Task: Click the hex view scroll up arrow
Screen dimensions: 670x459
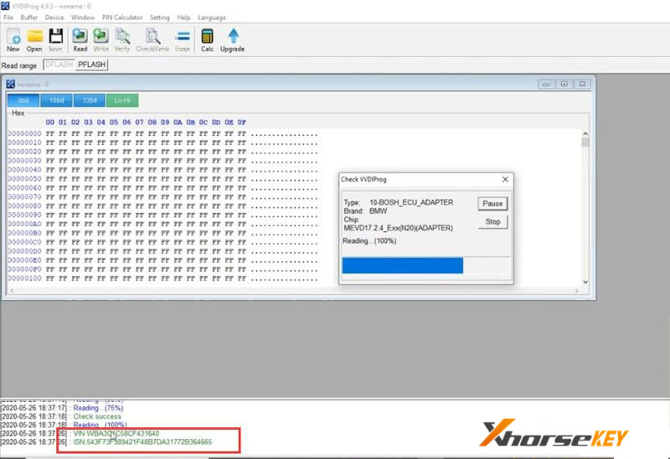Action: [585, 134]
